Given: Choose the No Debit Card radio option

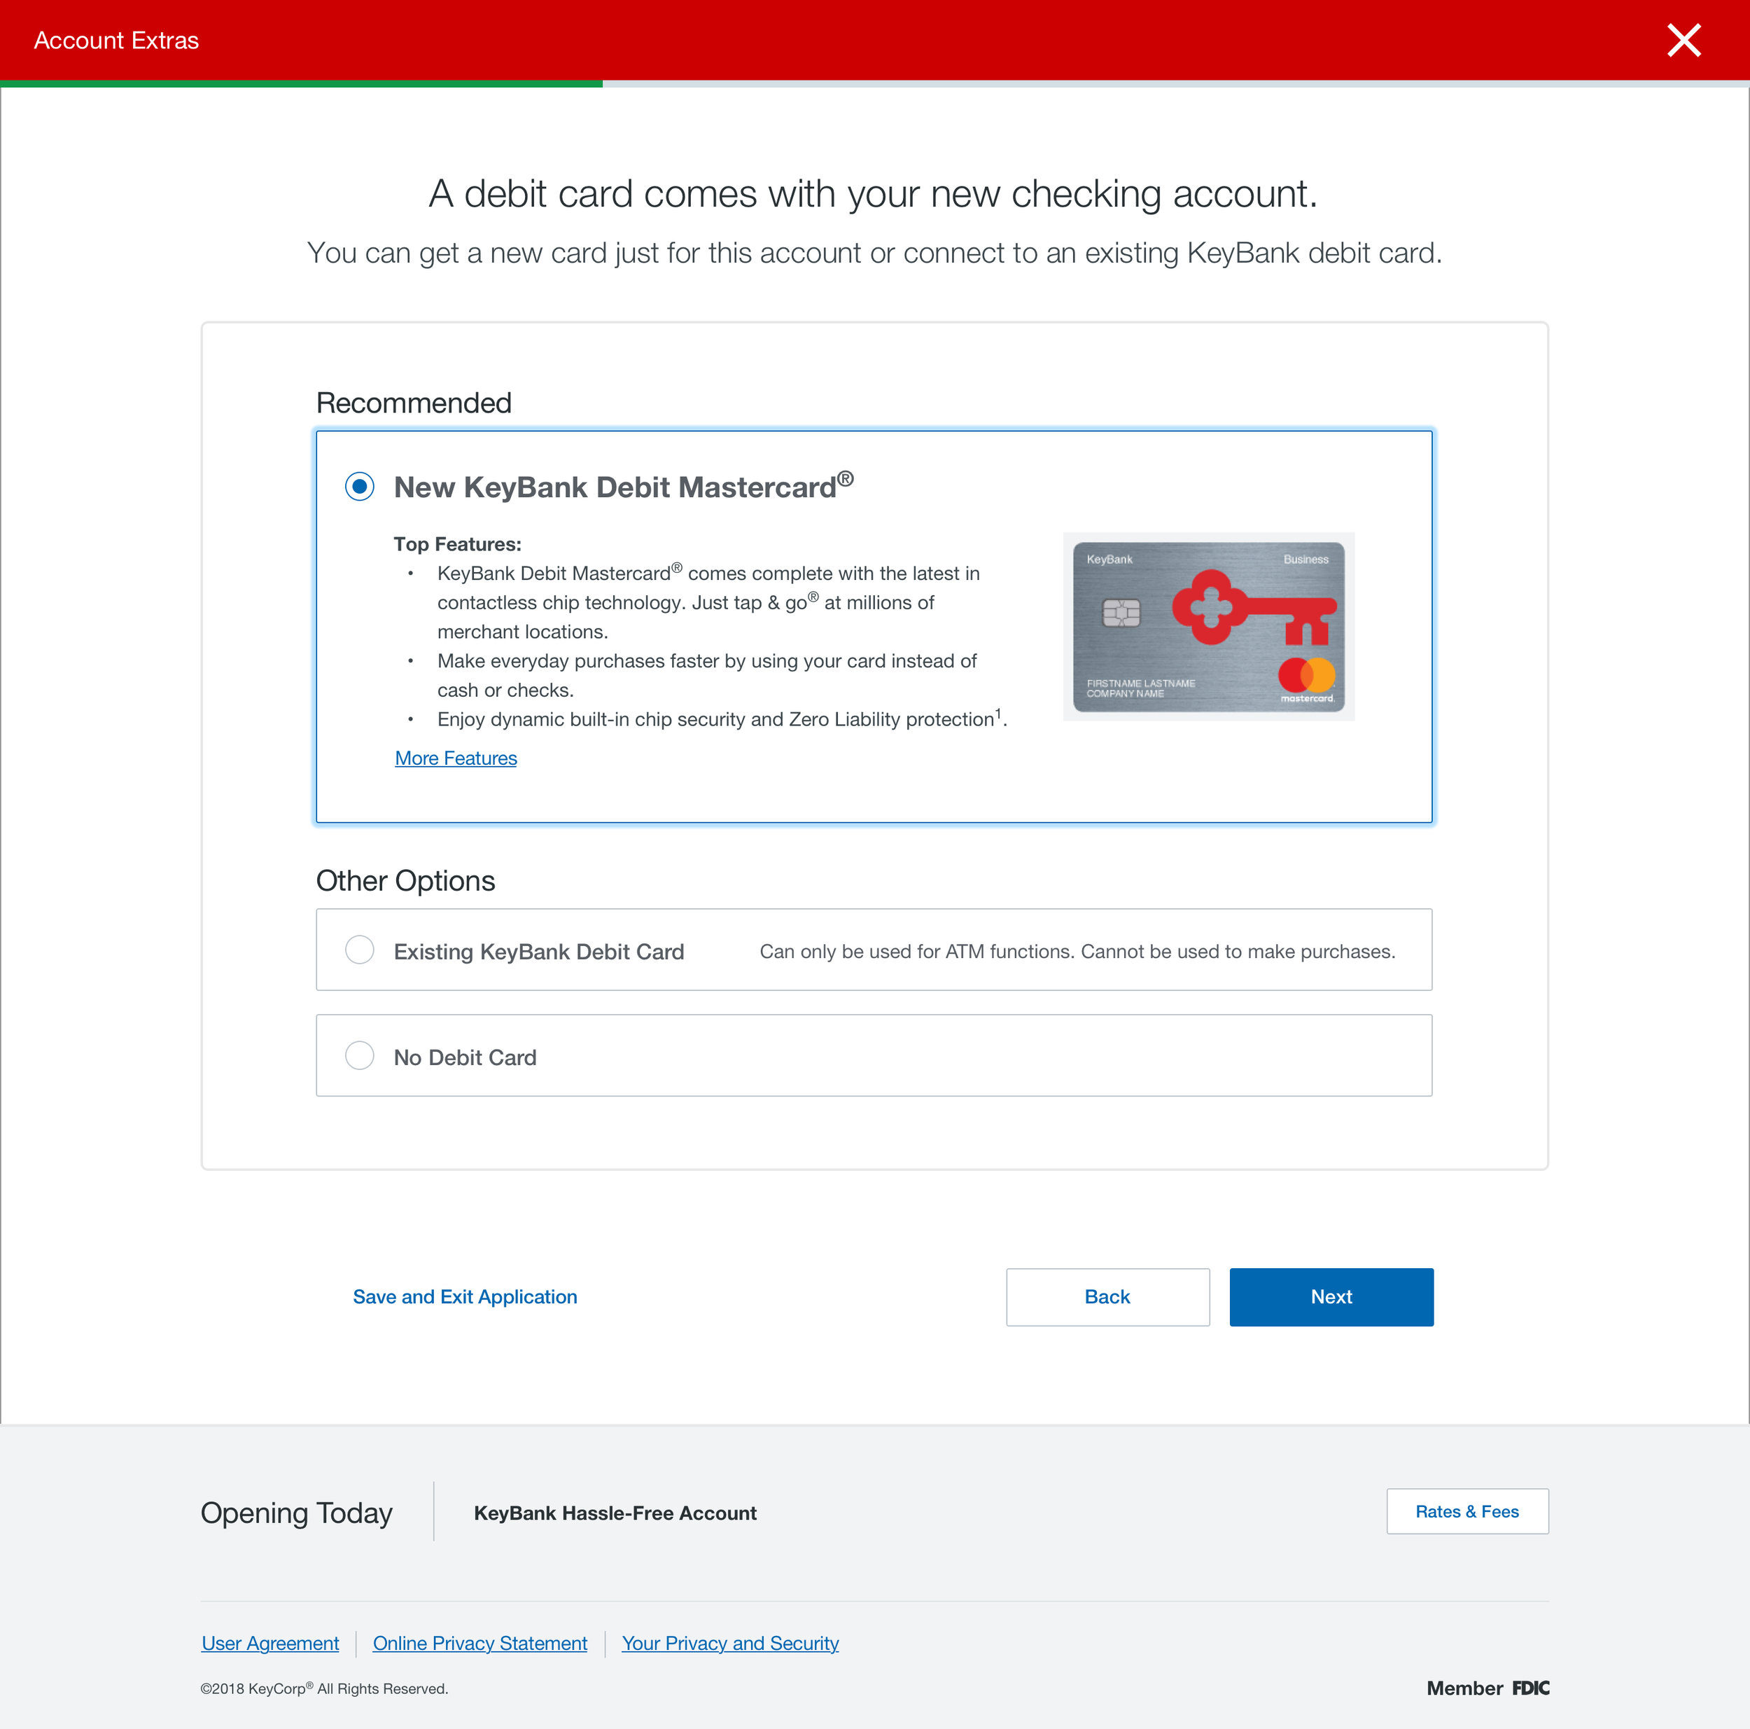Looking at the screenshot, I should 360,1055.
